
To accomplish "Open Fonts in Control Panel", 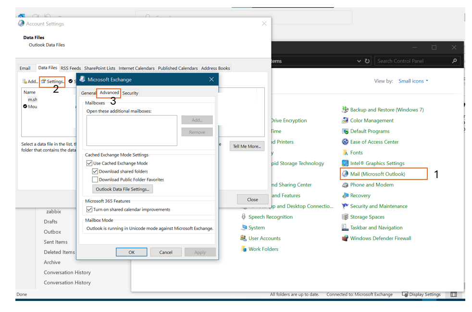I will tap(352, 153).
